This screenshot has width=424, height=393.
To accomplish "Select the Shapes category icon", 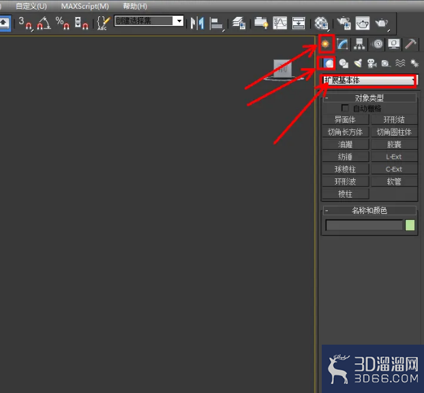I will (x=344, y=63).
